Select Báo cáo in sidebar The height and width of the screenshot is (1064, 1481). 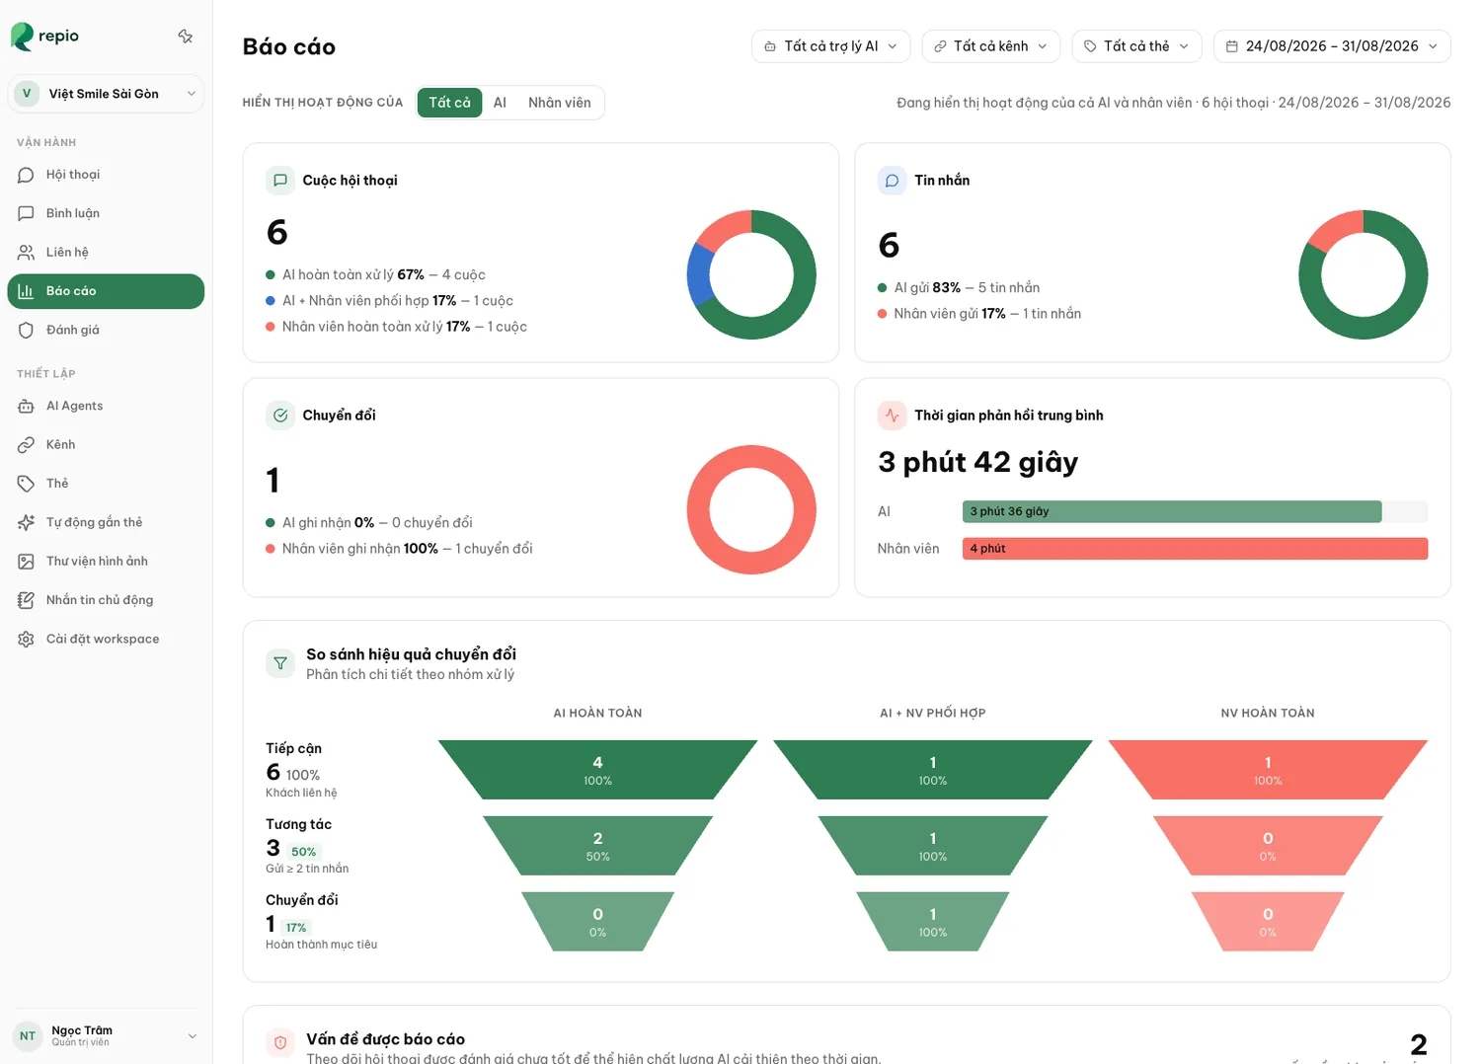click(106, 291)
